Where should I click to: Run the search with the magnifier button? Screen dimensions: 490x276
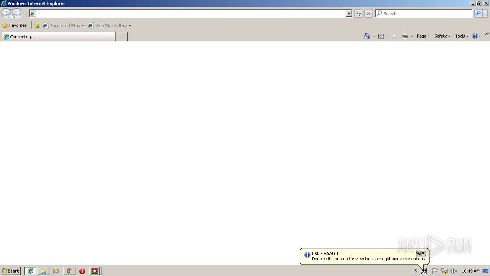pos(478,13)
